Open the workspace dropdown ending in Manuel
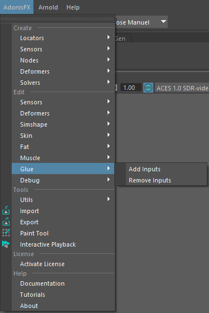209x313 pixels. click(141, 22)
